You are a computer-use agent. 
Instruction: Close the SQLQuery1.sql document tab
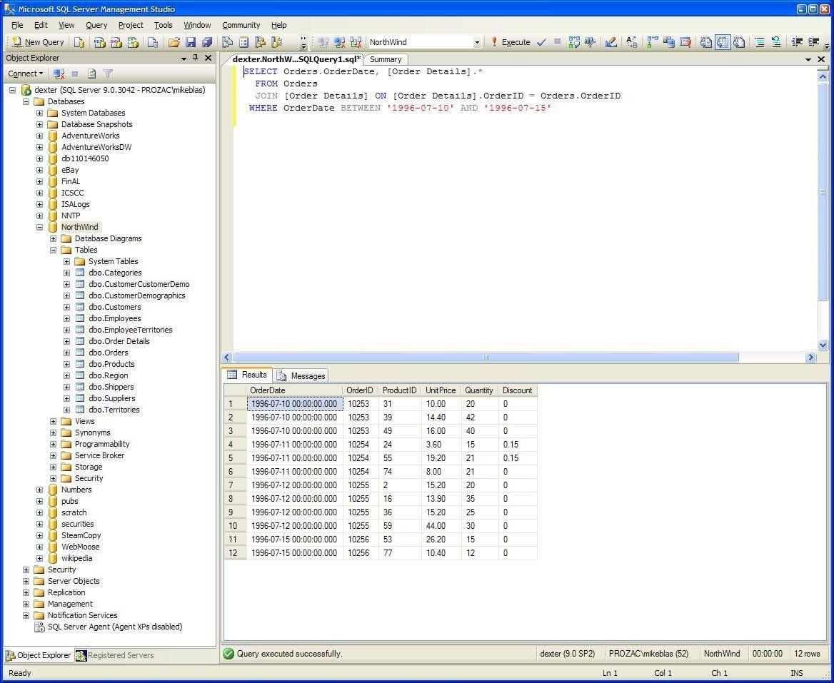[822, 59]
